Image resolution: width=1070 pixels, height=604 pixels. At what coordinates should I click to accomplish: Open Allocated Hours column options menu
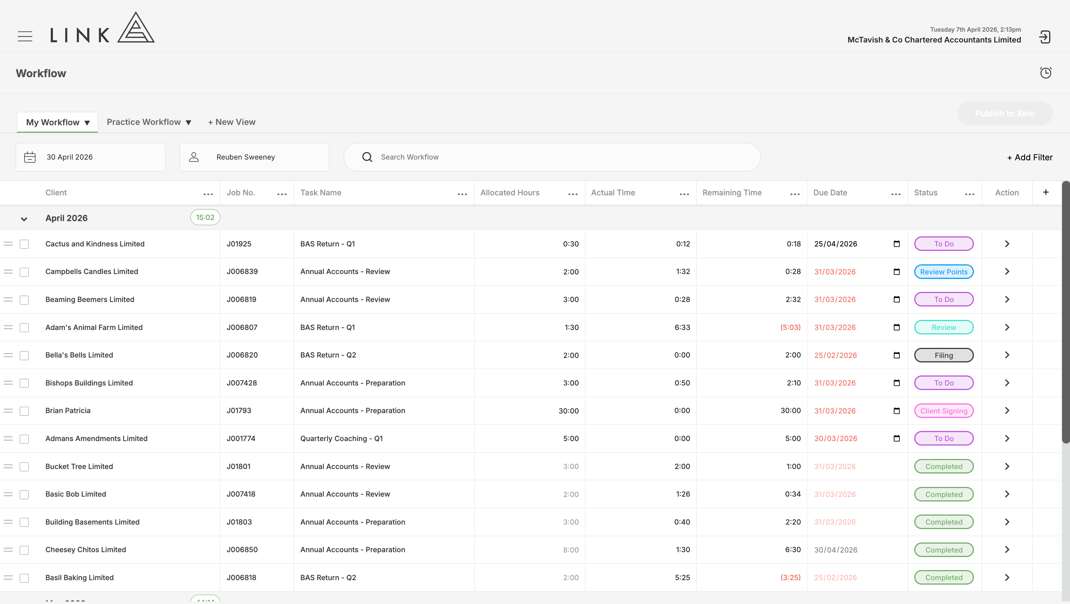point(573,194)
